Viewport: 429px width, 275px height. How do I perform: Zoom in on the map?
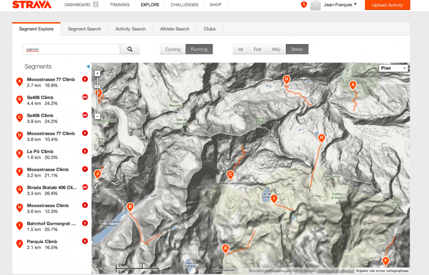click(x=97, y=74)
